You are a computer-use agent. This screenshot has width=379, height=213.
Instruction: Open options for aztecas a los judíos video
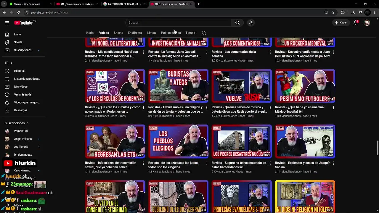pyautogui.click(x=207, y=163)
